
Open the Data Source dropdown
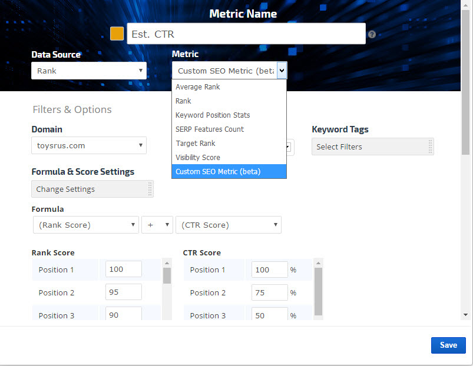88,71
